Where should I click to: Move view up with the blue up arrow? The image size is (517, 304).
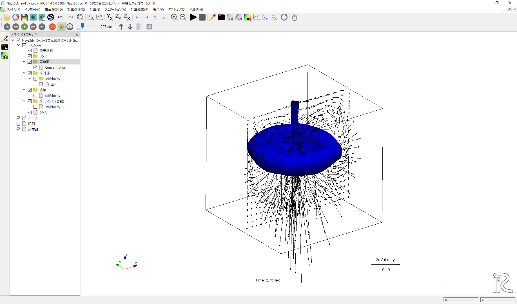coord(155,17)
